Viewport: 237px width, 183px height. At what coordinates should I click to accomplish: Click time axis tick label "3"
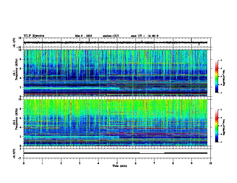coord(80,163)
